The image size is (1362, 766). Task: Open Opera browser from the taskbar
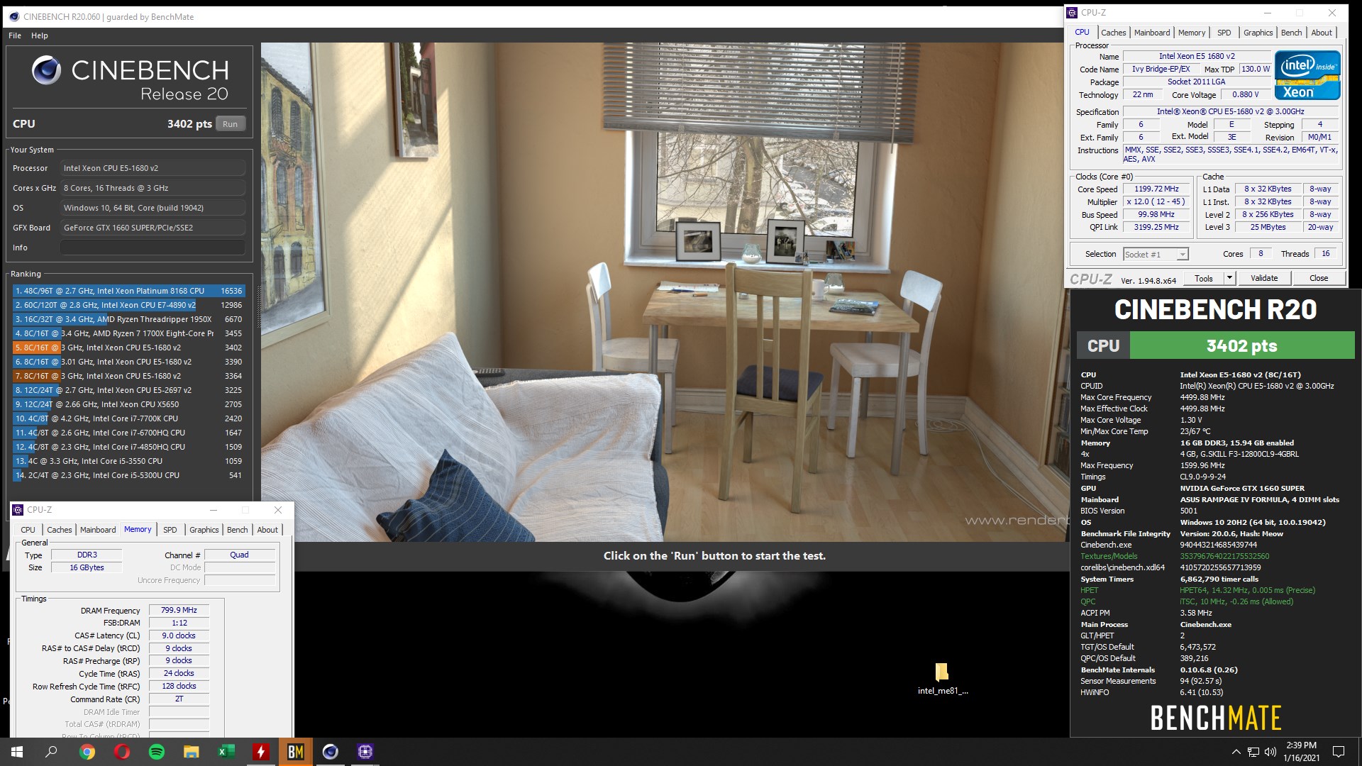(122, 752)
